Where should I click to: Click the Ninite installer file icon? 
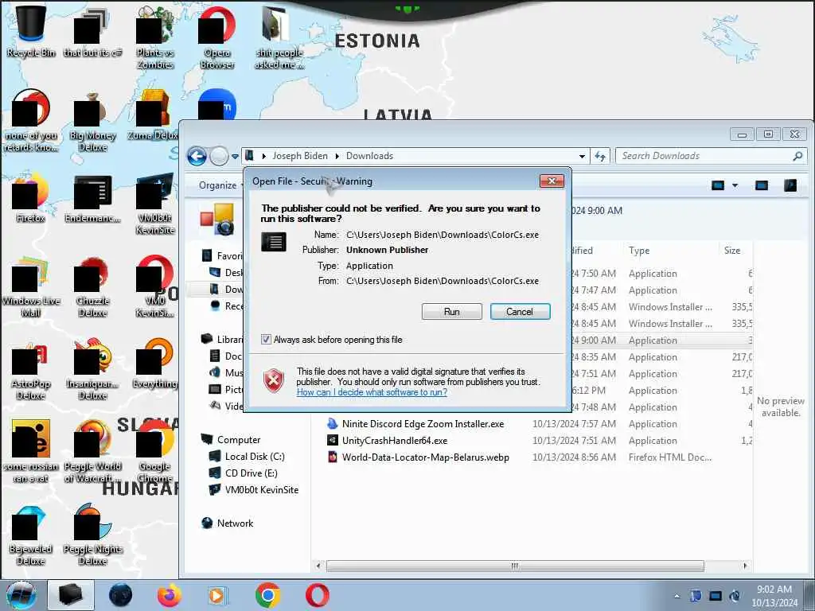click(332, 423)
